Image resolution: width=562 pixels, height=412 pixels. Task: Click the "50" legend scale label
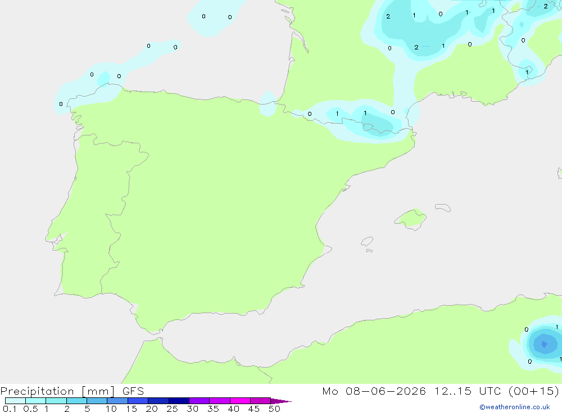[274, 409]
